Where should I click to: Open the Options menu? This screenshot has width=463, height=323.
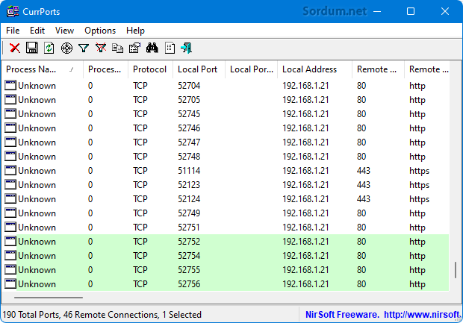coord(100,31)
